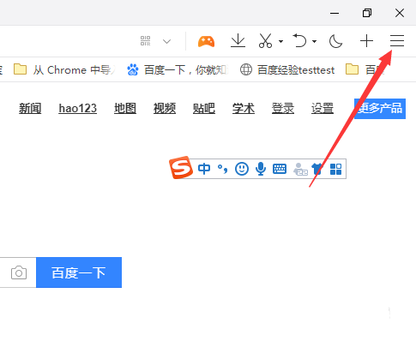This screenshot has width=416, height=341.
Task: Close the browser window
Action: click(400, 13)
